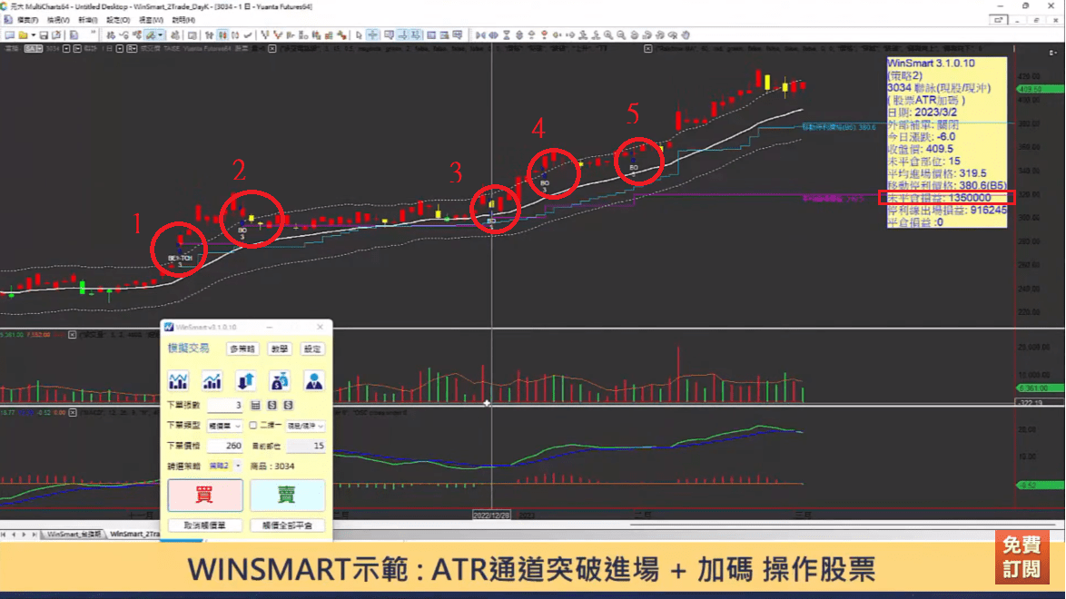
Task: Click first tab scroll arrow at bottom-left
Action: coord(4,535)
